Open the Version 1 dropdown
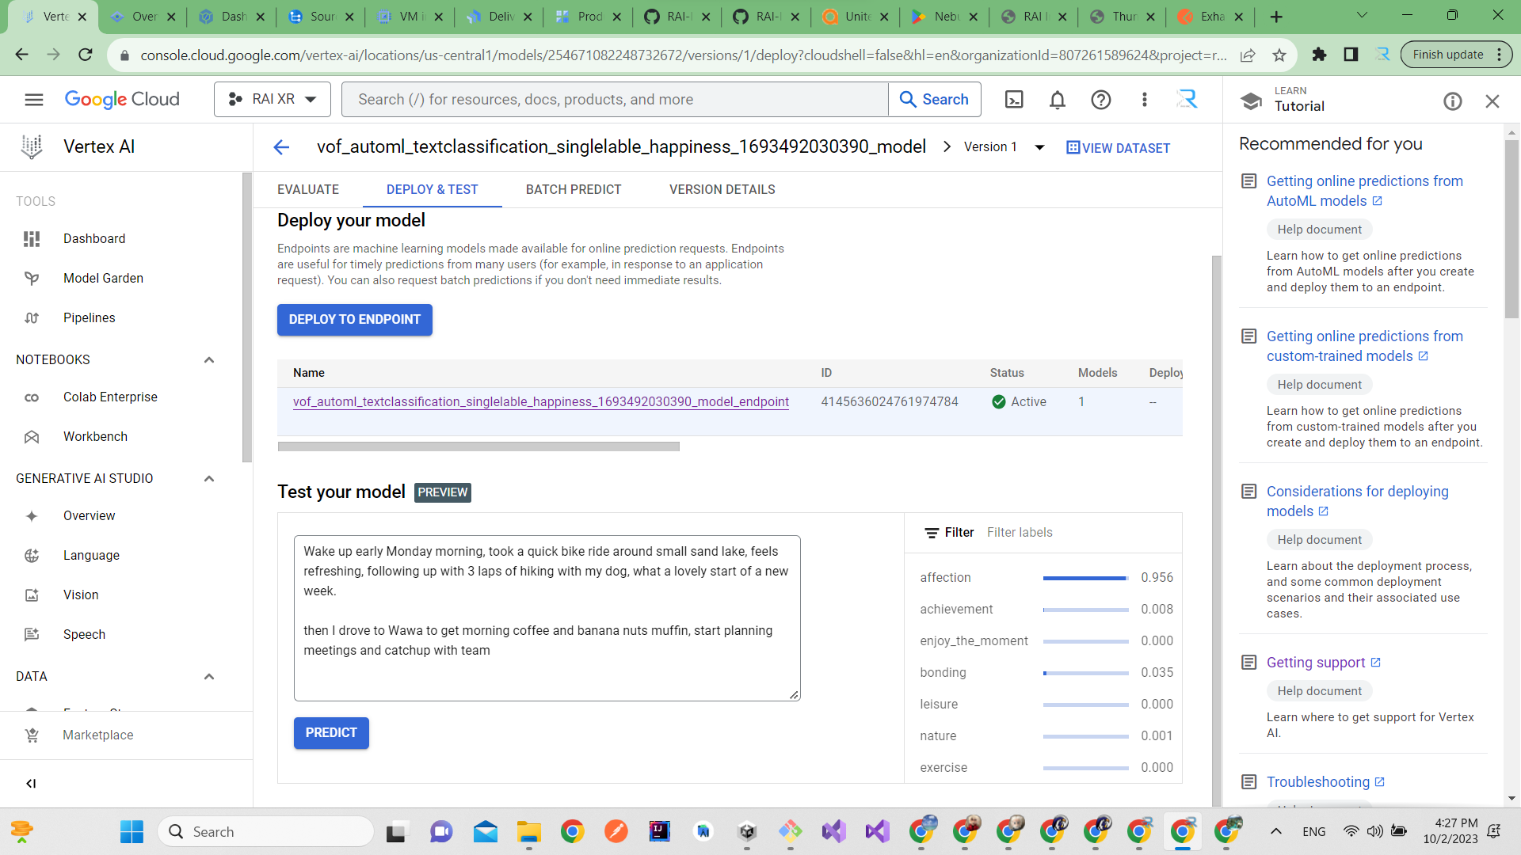The width and height of the screenshot is (1521, 855). coord(1039,147)
